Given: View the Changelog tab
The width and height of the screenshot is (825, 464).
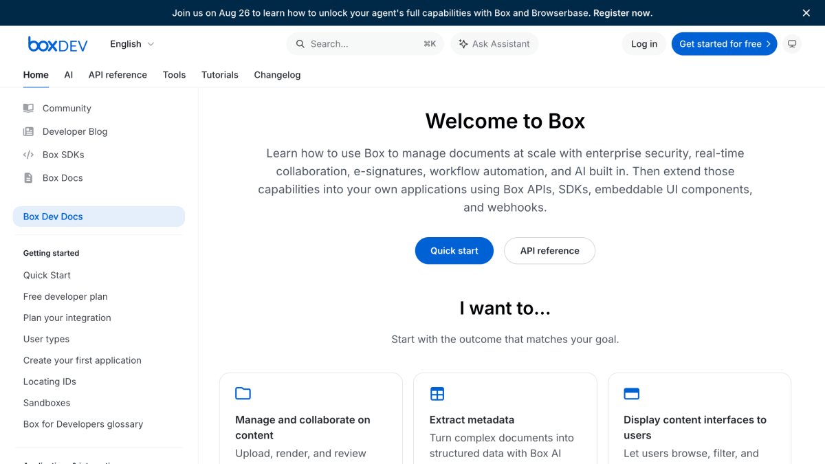Looking at the screenshot, I should pos(277,75).
